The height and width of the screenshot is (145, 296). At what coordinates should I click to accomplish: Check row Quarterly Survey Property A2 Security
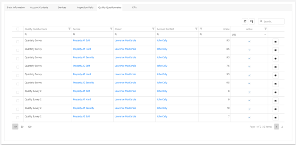click(18, 84)
